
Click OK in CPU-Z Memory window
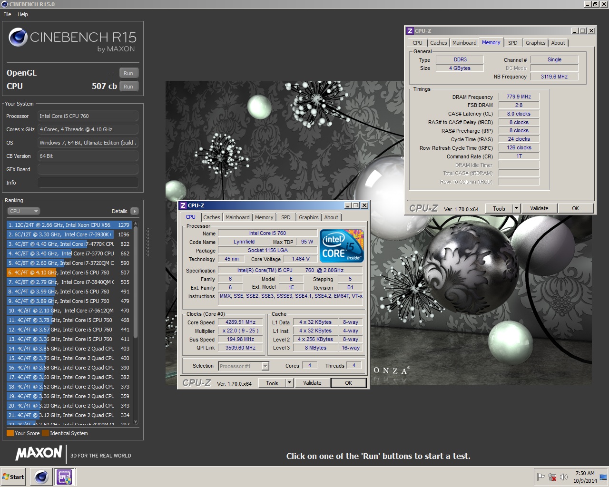576,208
